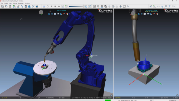Open the File menu
The height and width of the screenshot is (101, 179).
(x=2, y=3)
